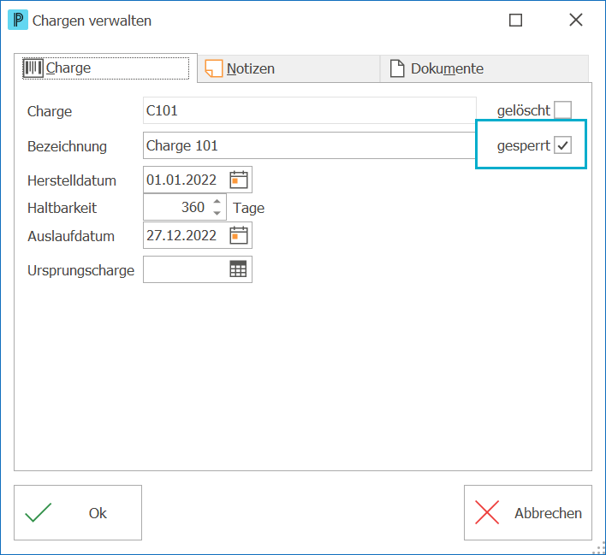
Task: Click the Ursprungscharge label
Action: pos(80,270)
